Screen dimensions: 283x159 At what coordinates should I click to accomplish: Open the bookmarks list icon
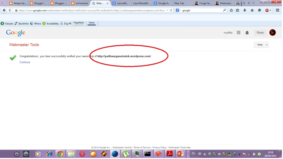238,10
